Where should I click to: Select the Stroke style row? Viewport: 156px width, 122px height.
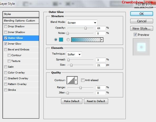(21, 90)
